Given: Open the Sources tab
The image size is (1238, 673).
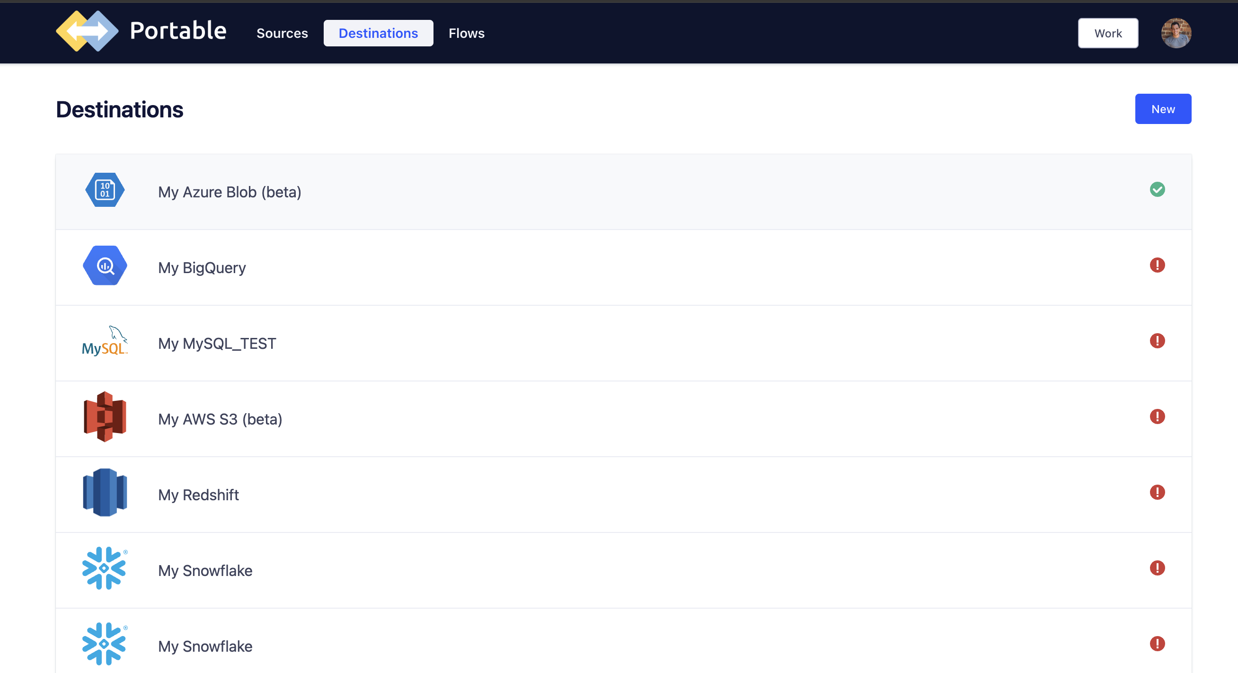Looking at the screenshot, I should tap(282, 33).
